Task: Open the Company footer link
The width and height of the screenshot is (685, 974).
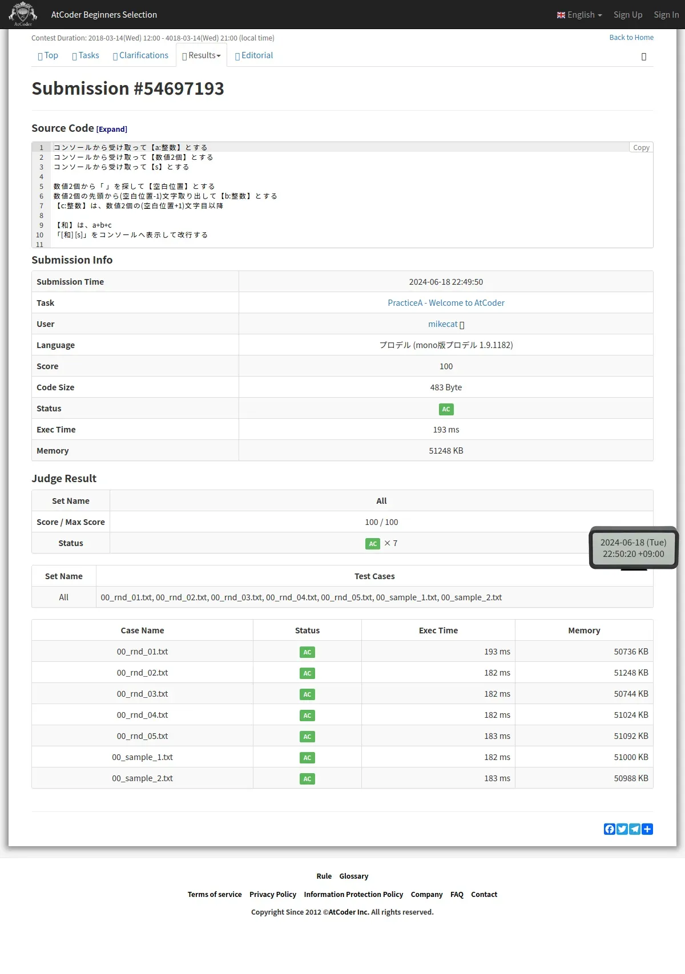Action: coord(426,895)
